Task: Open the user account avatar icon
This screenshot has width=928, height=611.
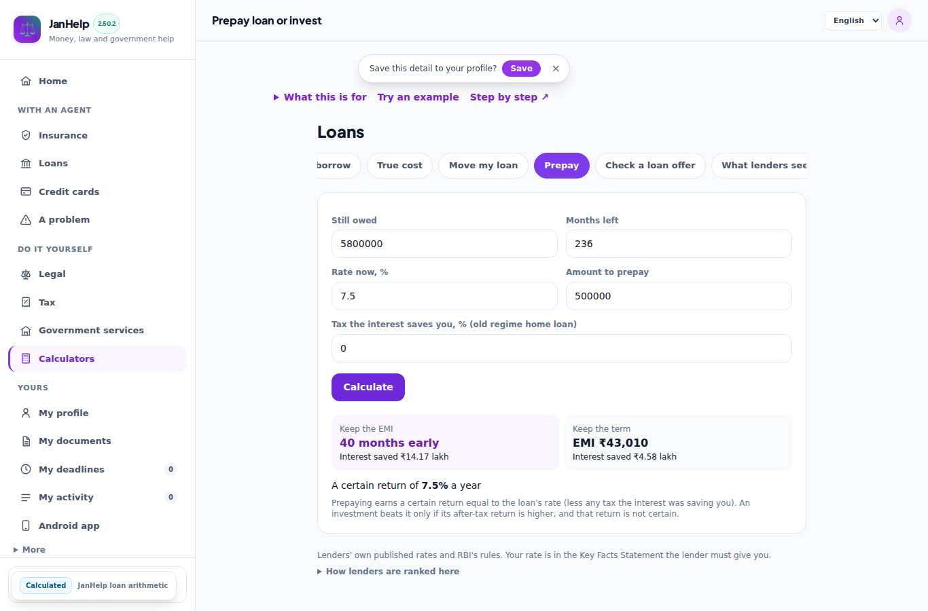Action: (899, 20)
